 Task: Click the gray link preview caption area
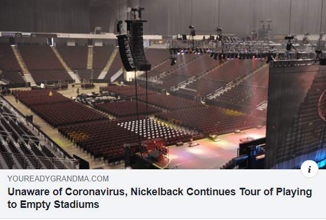(x=163, y=194)
